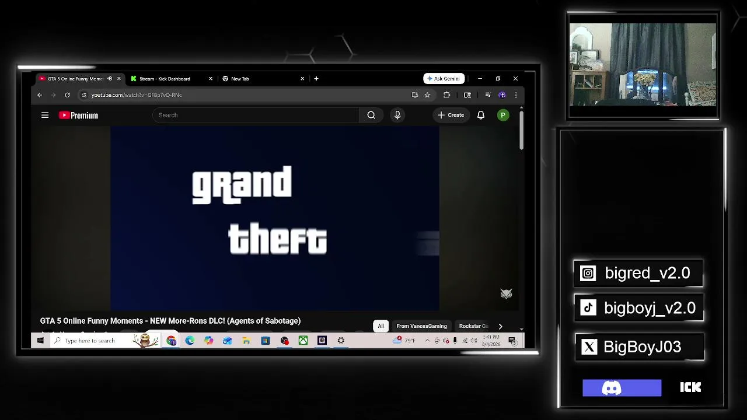This screenshot has height=420, width=747.
Task: Click the YouTube search magnifier button
Action: (x=371, y=115)
